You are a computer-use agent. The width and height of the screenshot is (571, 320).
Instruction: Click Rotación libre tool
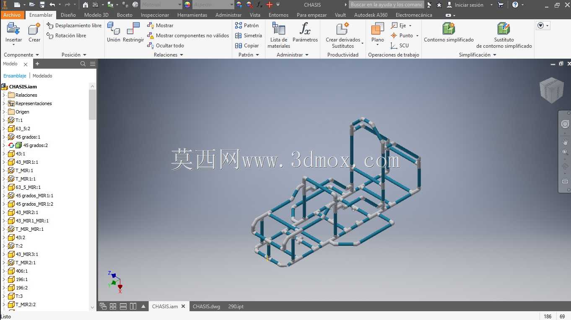(66, 36)
